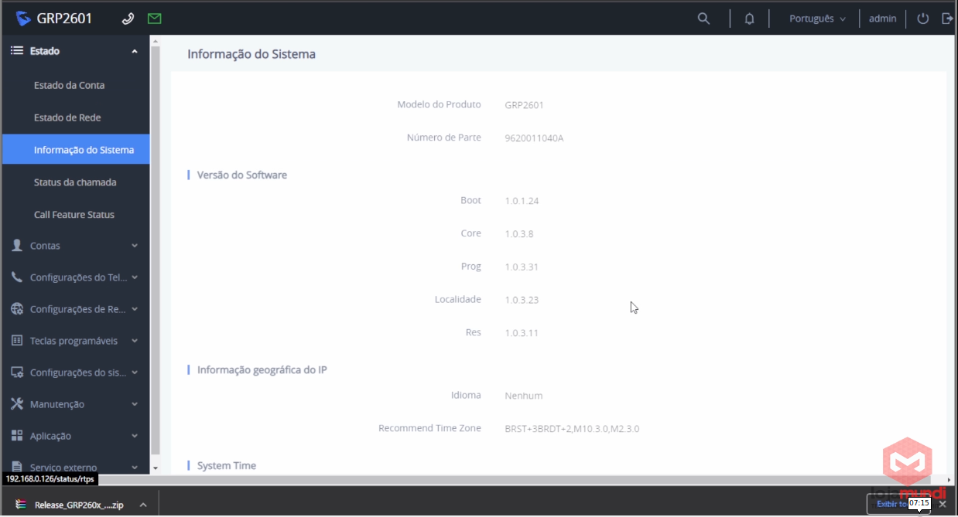Open the Português language dropdown

click(817, 19)
